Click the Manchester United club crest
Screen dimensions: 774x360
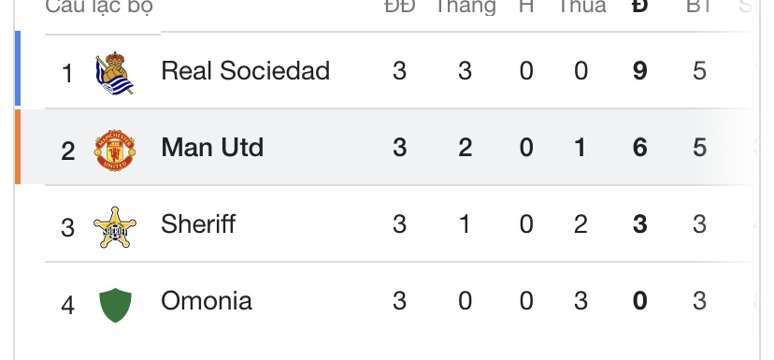click(115, 151)
